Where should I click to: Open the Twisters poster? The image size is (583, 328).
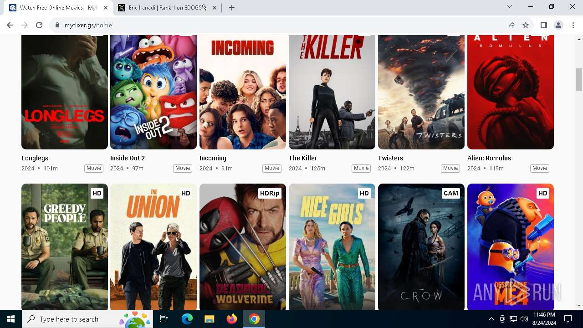[421, 92]
